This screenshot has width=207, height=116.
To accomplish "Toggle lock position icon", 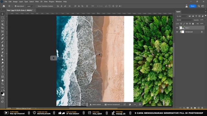I will click(x=187, y=24).
